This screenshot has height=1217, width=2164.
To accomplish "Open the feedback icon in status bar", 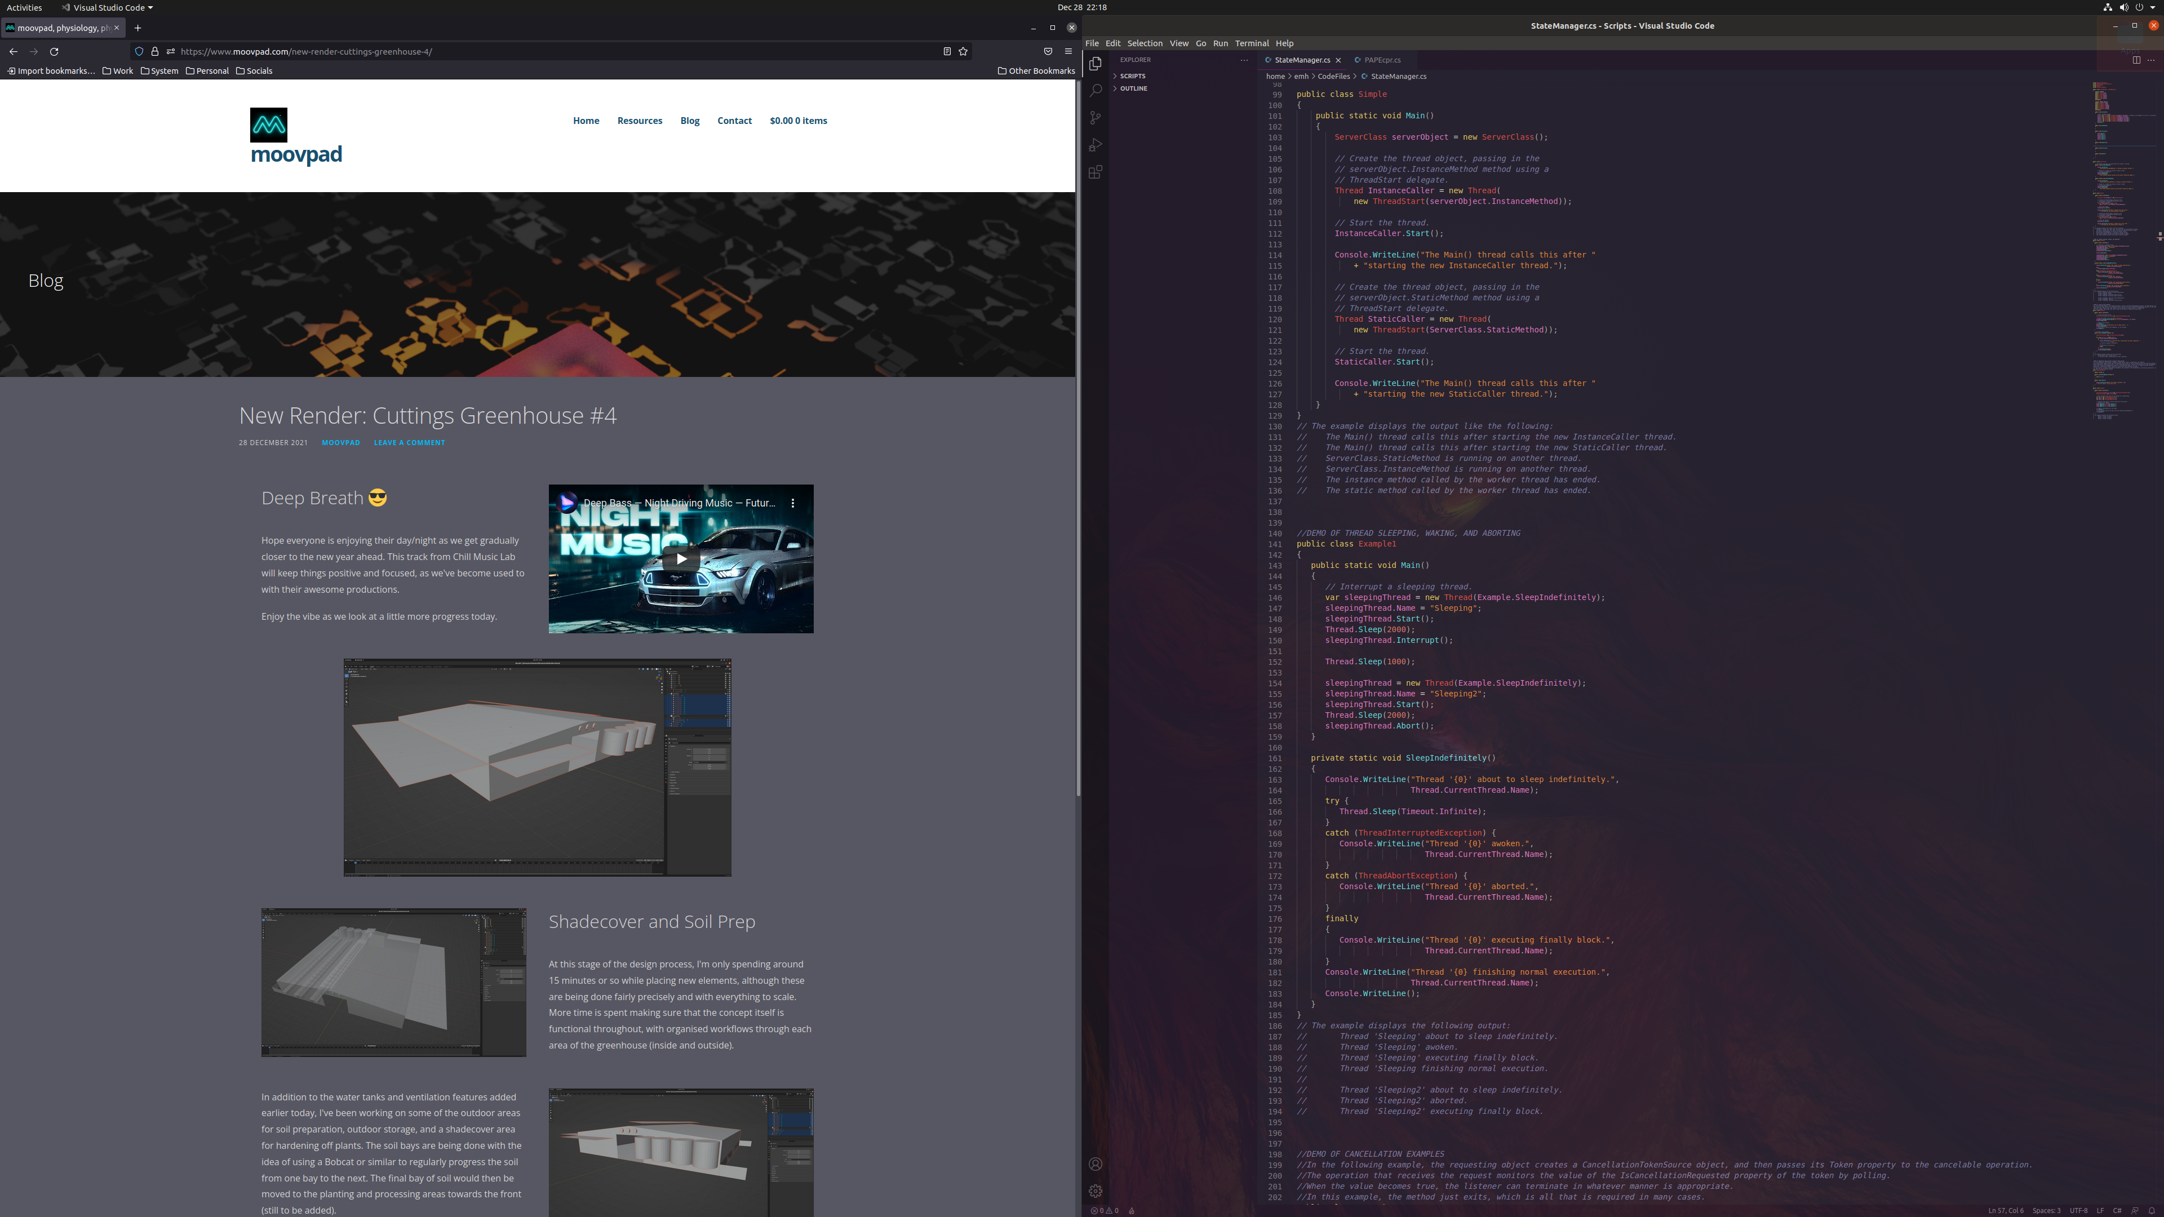I will pyautogui.click(x=2135, y=1210).
